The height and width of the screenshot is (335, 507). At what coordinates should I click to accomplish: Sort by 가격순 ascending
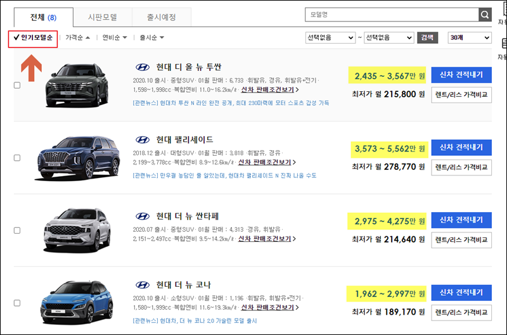(77, 37)
